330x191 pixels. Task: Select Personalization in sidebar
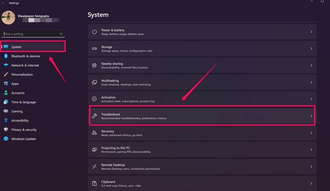(x=22, y=74)
